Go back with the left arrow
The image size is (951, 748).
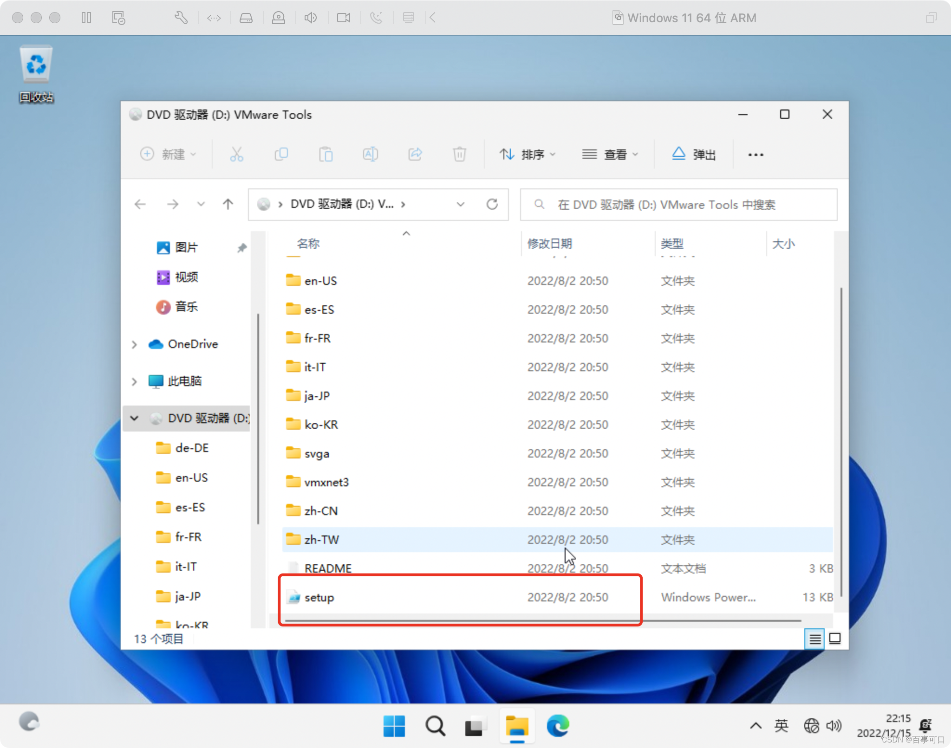pyautogui.click(x=140, y=204)
